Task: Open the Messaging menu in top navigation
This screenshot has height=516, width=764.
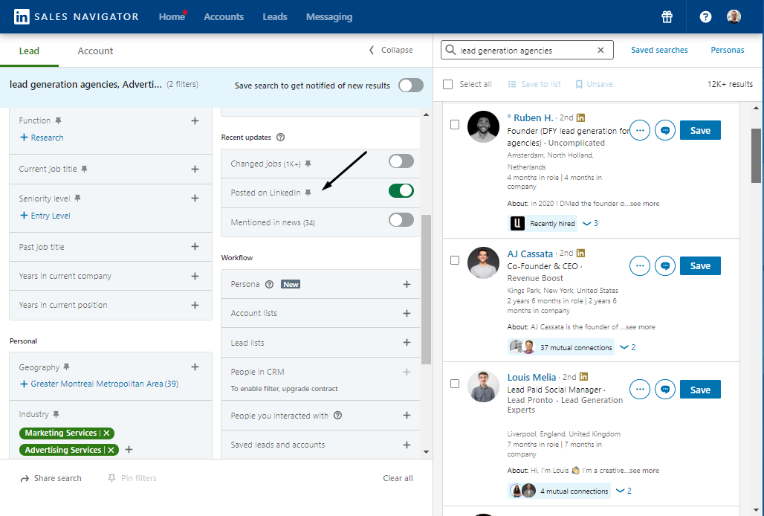Action: point(329,16)
